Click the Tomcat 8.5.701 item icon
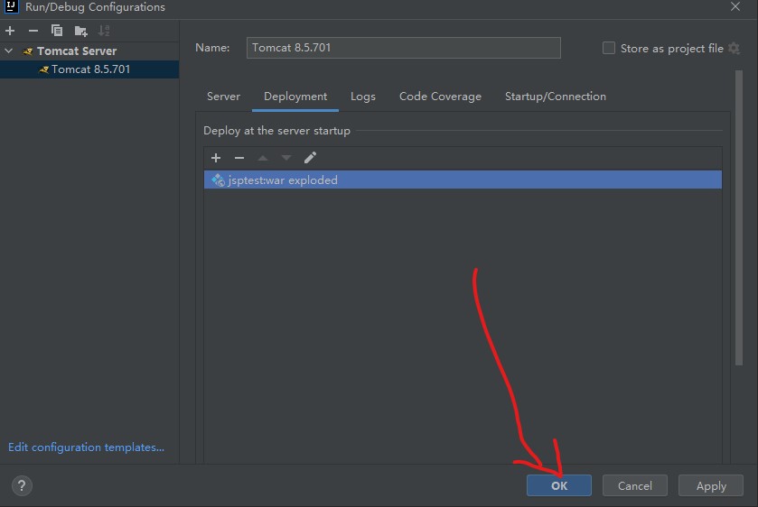The image size is (758, 507). 44,69
